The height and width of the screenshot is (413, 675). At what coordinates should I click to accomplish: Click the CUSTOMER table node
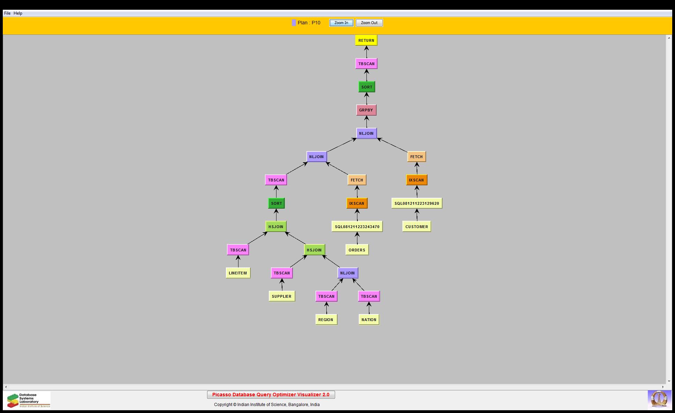tap(416, 227)
